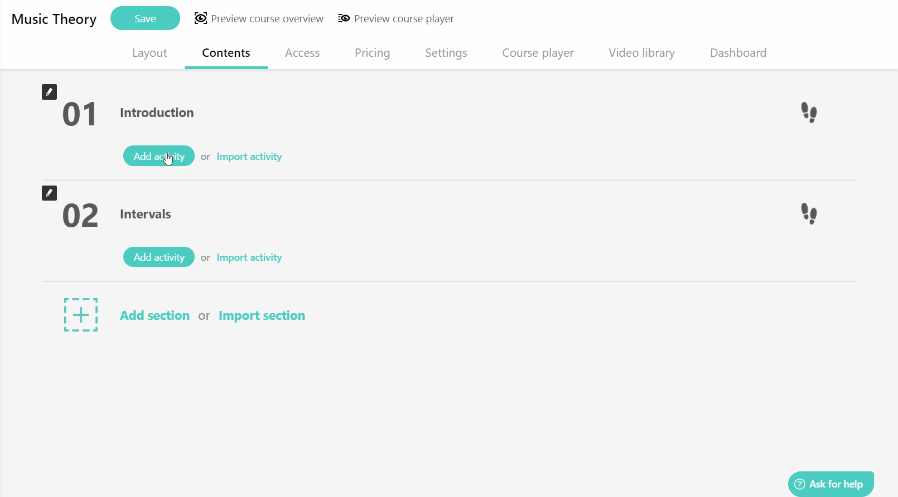
Task: Click the eye icon for Preview course player
Action: click(344, 18)
